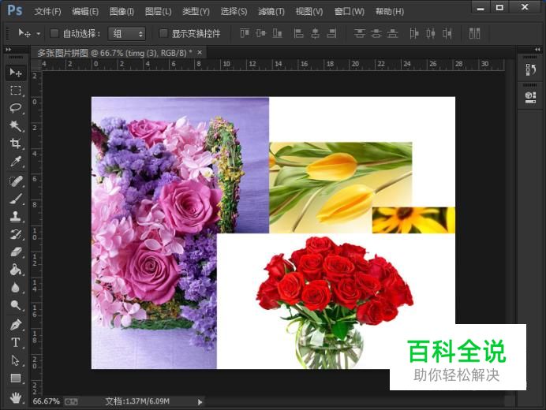
Task: Open the 组 auto-select dropdown
Action: 127,34
